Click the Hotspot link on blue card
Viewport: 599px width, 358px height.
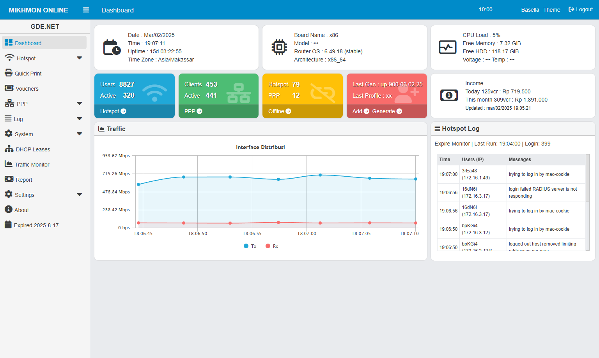(113, 111)
